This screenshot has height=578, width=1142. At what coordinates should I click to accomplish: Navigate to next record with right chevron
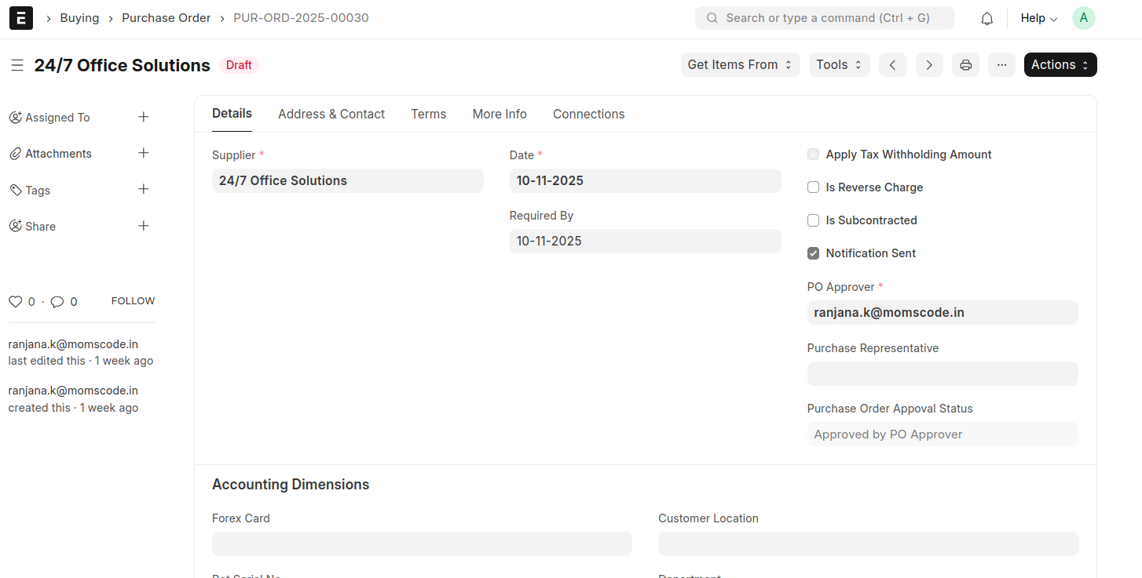pos(929,64)
